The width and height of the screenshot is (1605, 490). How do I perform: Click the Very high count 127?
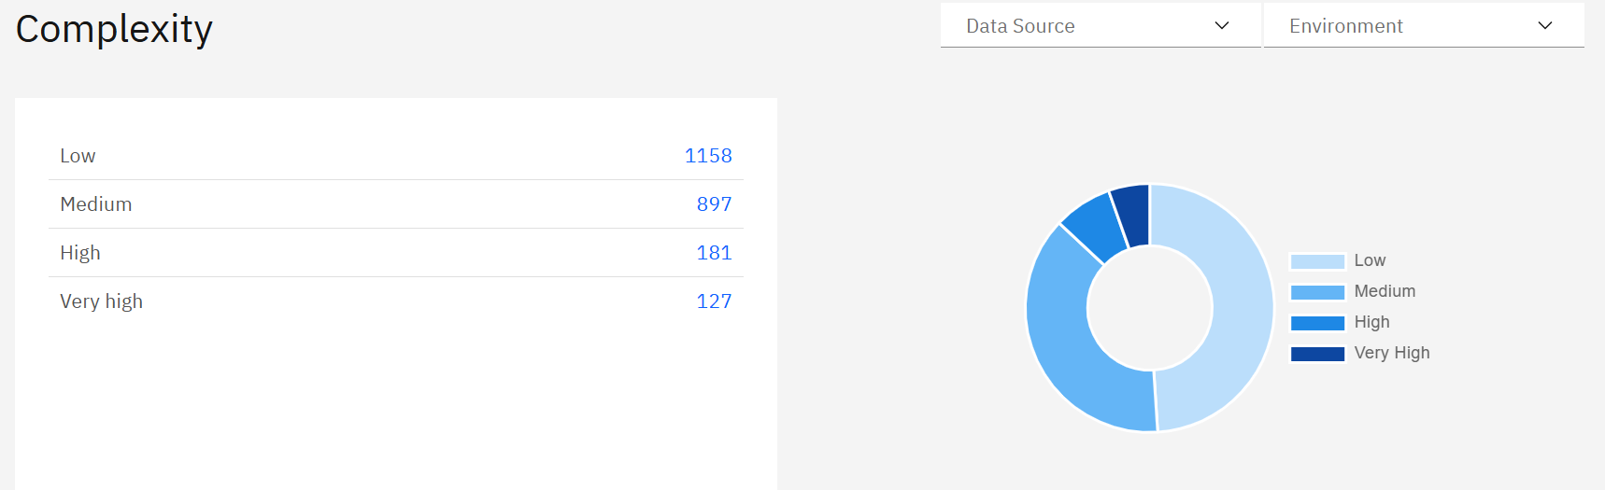714,301
